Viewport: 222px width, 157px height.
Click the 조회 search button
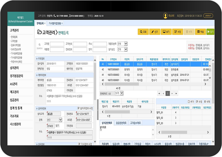143,32
